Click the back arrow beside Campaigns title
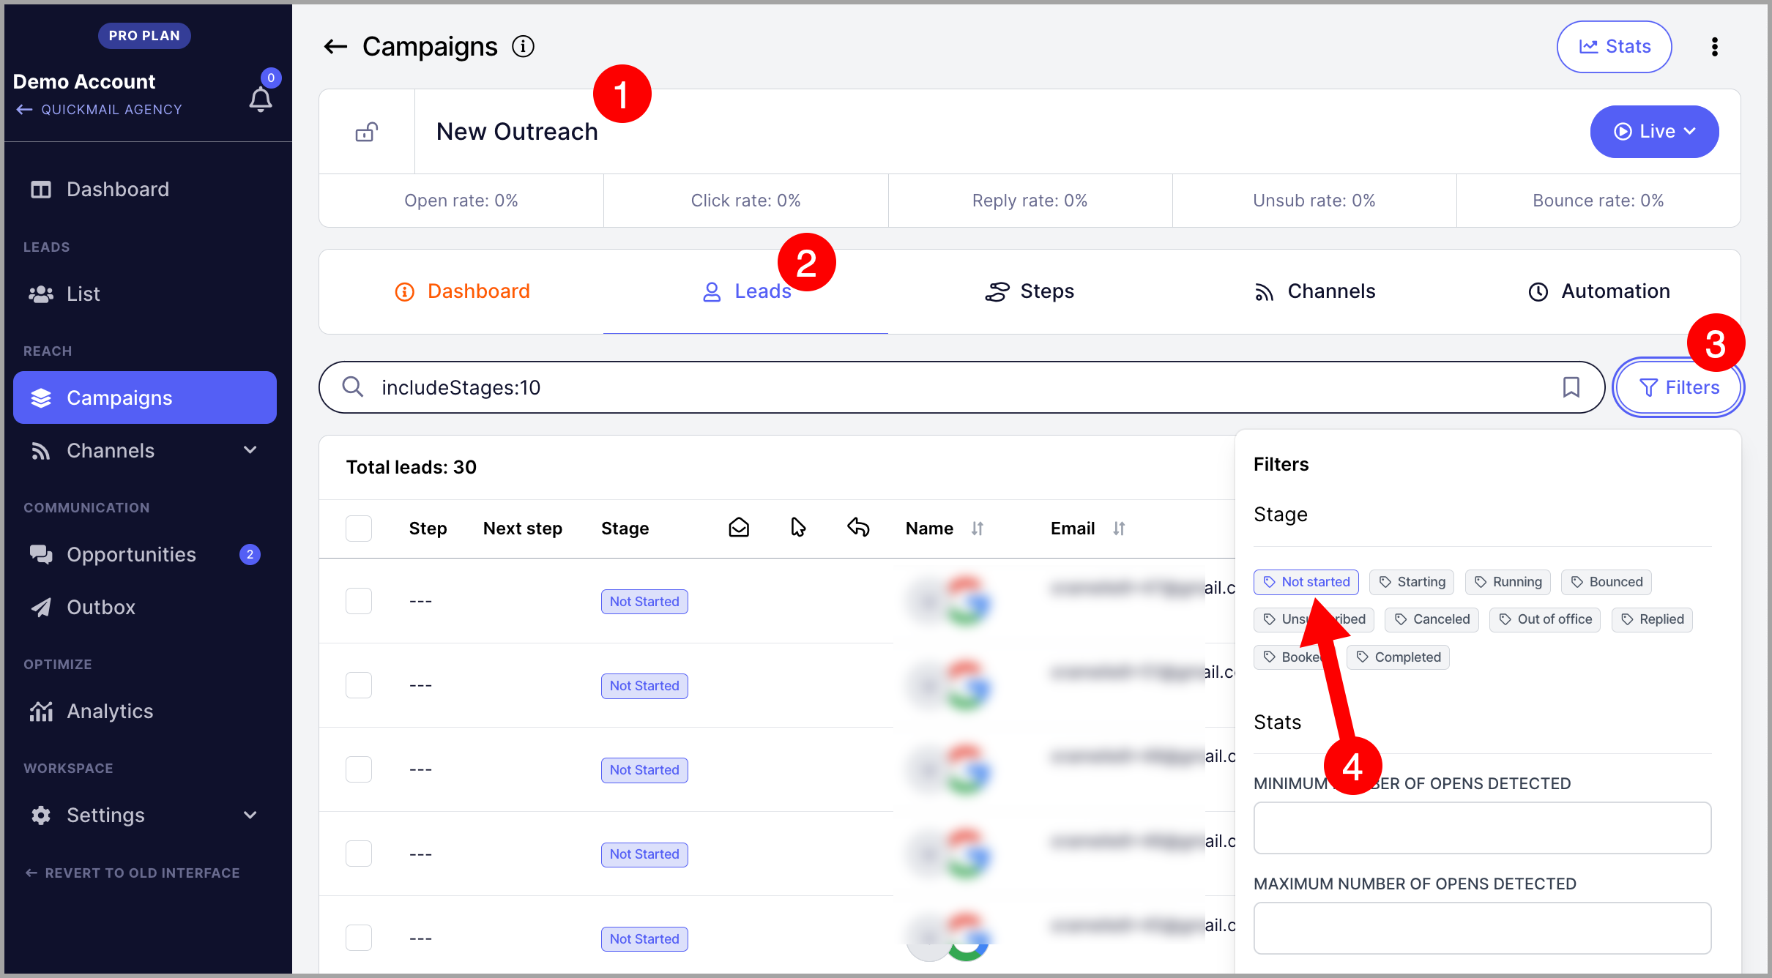Viewport: 1772px width, 978px height. tap(335, 47)
